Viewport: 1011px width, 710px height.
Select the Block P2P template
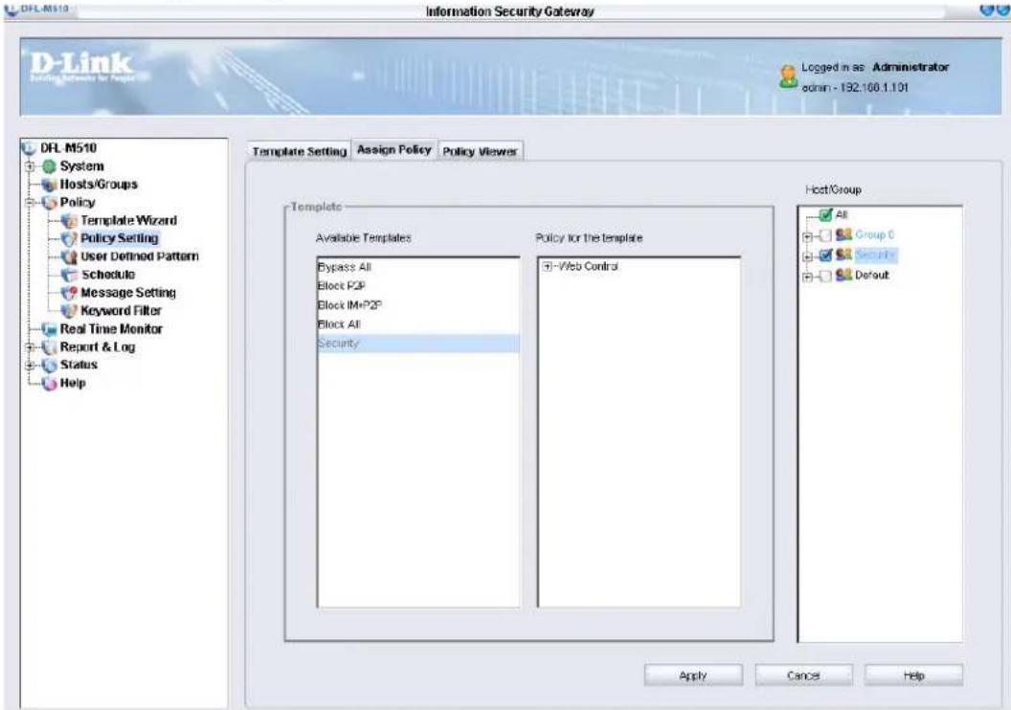(x=417, y=286)
